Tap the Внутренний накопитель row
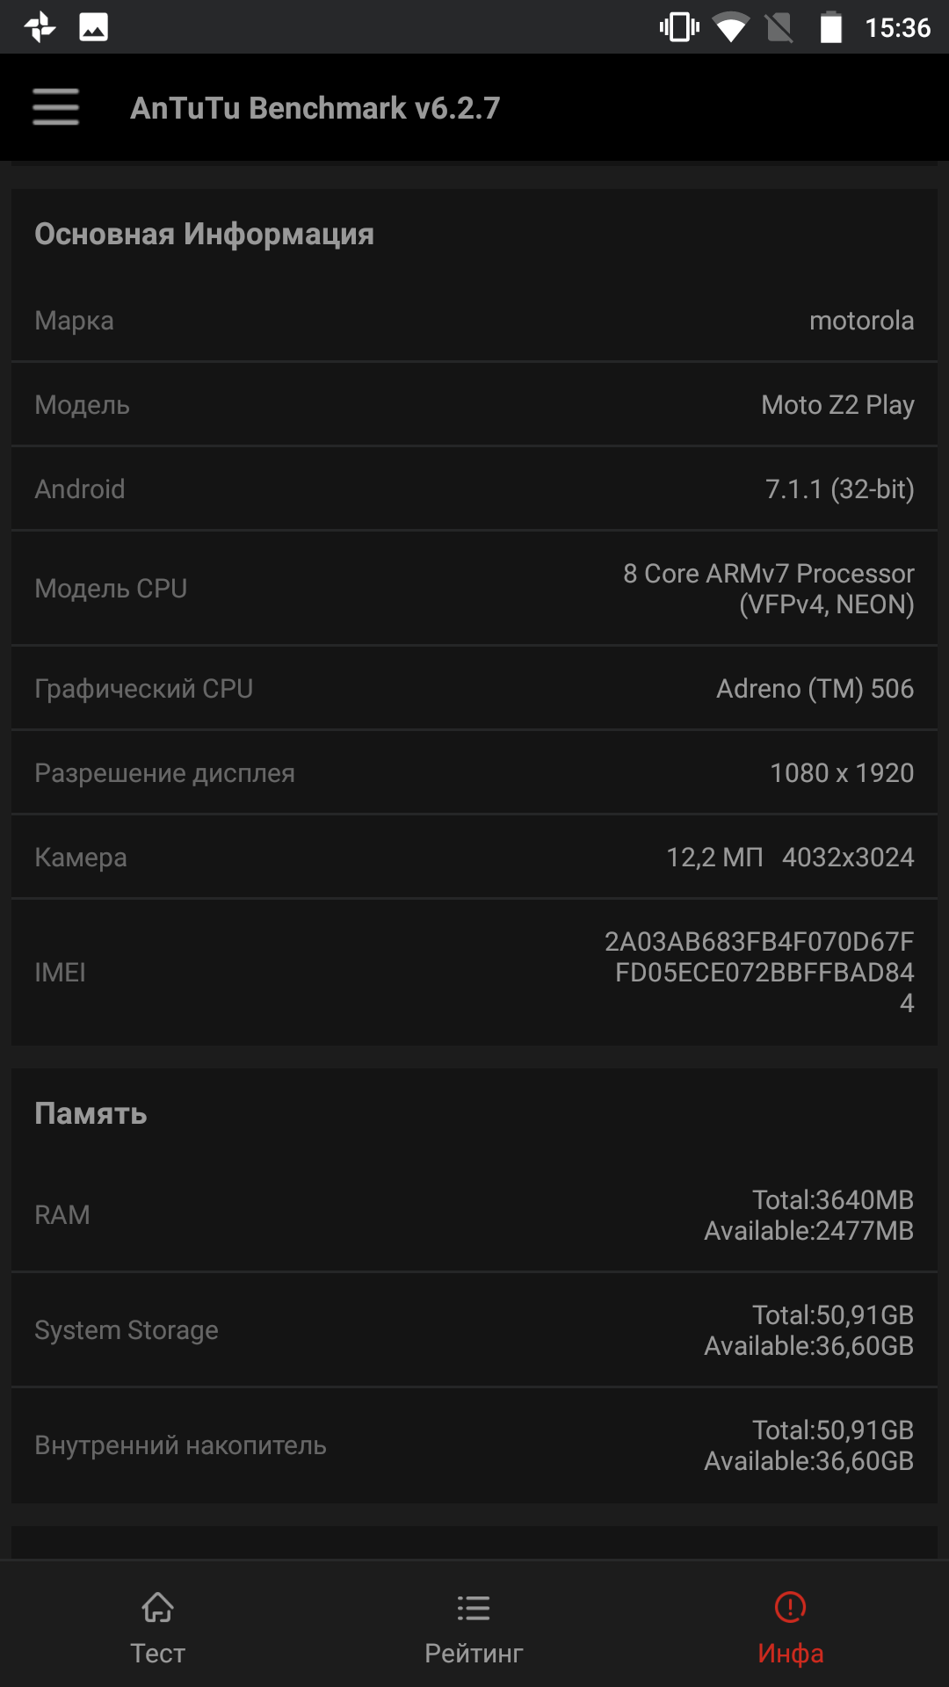Screen dimensions: 949x1687 coord(474,1445)
